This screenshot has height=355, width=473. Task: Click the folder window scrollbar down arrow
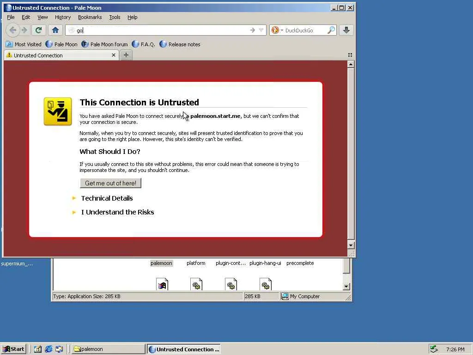coord(346,287)
